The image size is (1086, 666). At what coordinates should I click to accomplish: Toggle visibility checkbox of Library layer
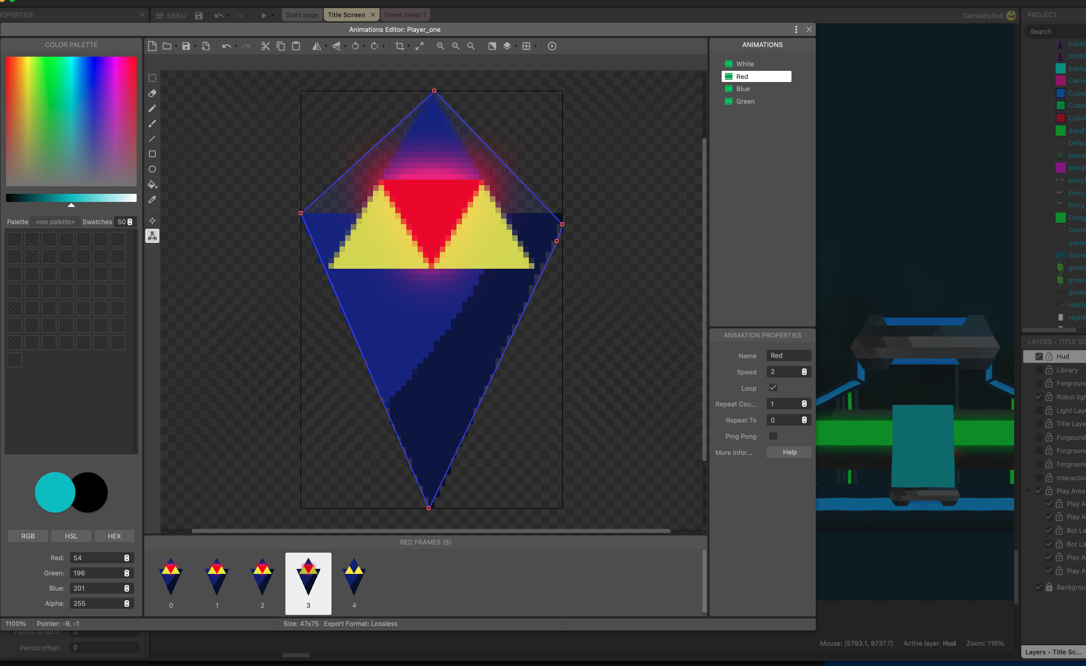1039,370
